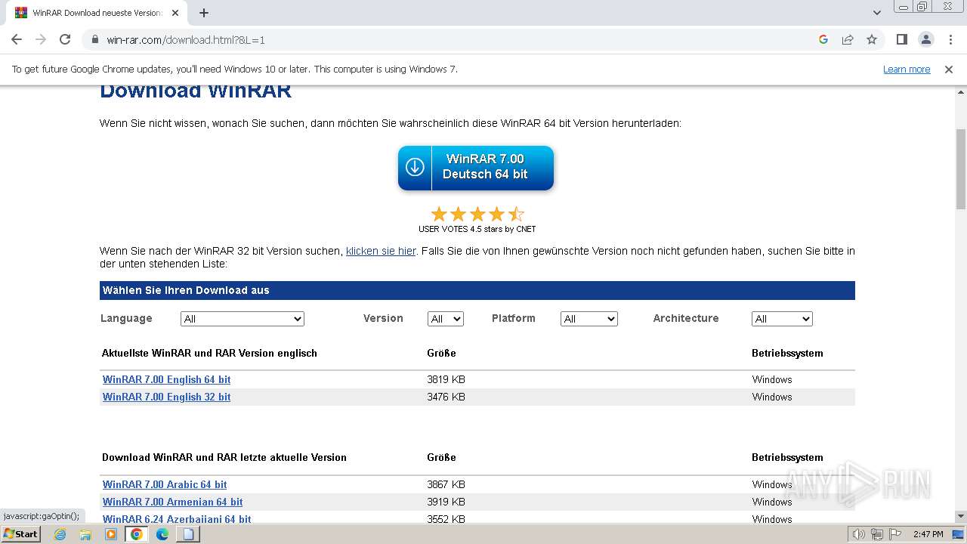Focus the address bar with win-rar.com URL

coord(453,39)
